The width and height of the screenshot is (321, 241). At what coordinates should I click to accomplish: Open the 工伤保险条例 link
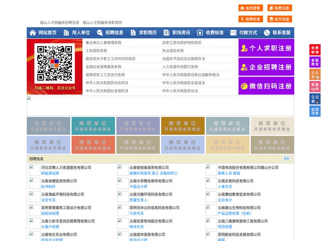pyautogui.click(x=96, y=50)
